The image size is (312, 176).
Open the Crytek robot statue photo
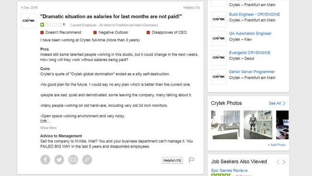pyautogui.click(x=258, y=125)
